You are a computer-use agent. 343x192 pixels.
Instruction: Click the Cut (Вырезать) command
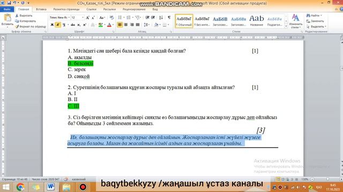click(24, 15)
